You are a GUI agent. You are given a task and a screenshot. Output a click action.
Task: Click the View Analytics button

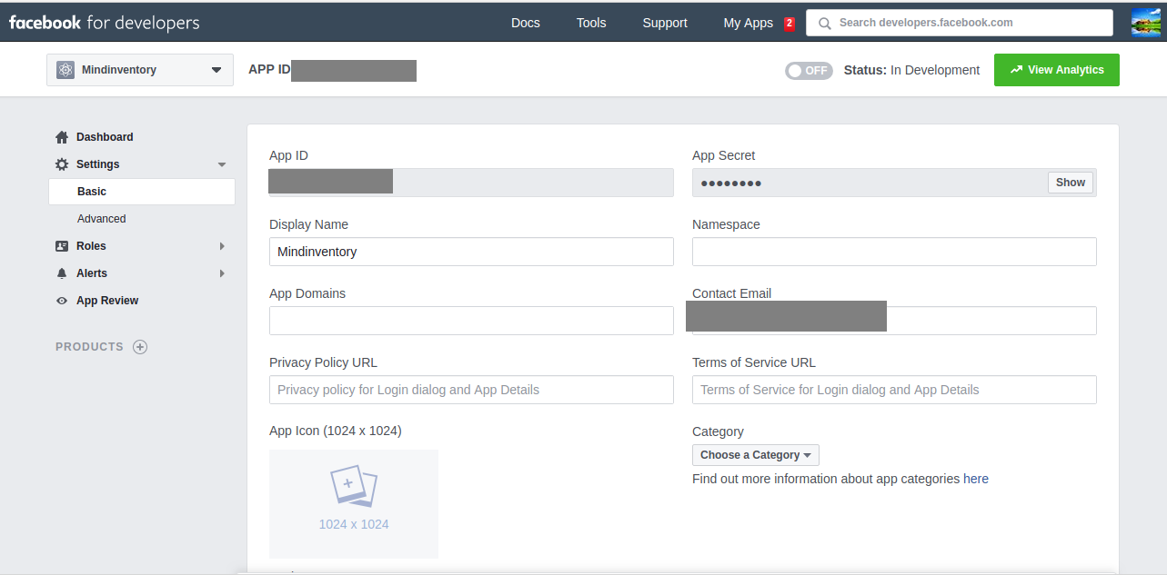pos(1057,70)
